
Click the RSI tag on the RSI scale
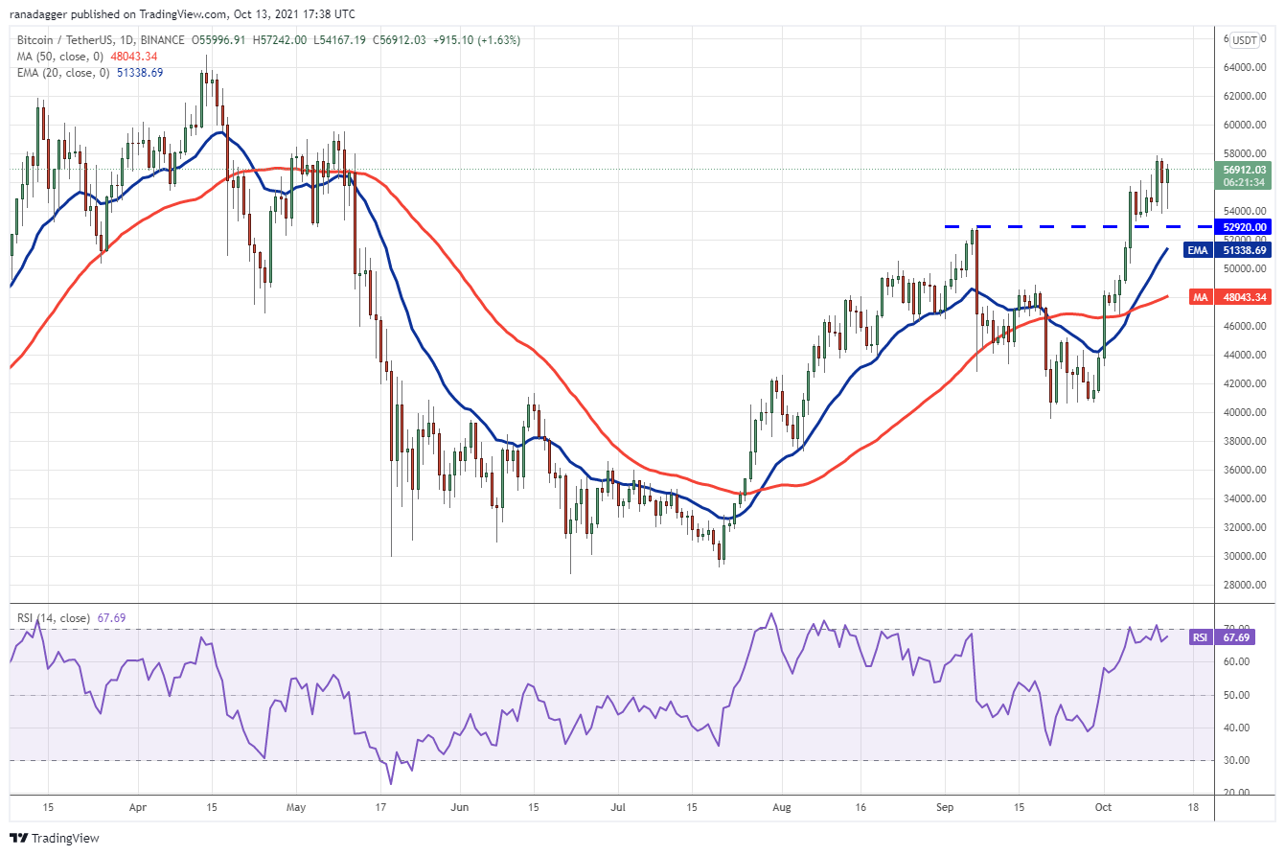tap(1203, 637)
